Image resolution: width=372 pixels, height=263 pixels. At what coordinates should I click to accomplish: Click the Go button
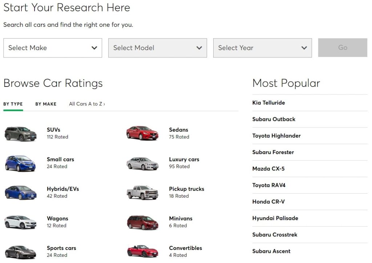pos(343,48)
